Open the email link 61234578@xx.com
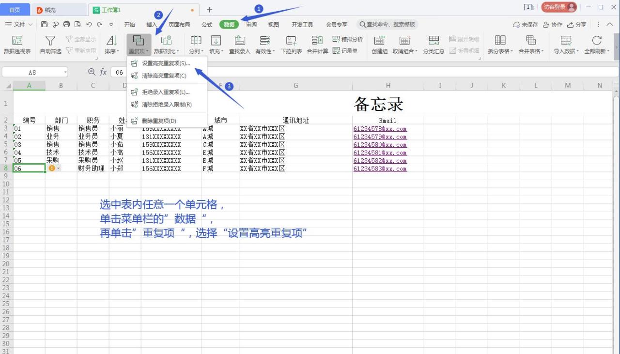The image size is (620, 354). point(380,129)
